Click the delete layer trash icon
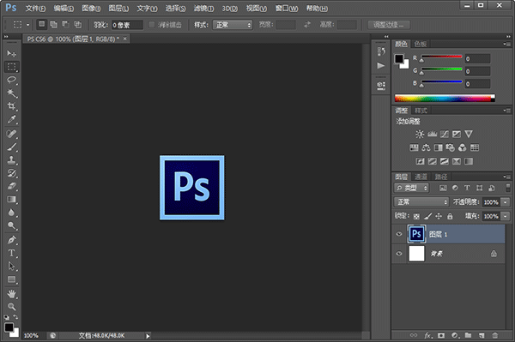 (x=495, y=335)
